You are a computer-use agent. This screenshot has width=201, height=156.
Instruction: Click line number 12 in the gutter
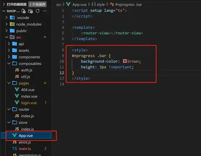(x=62, y=73)
